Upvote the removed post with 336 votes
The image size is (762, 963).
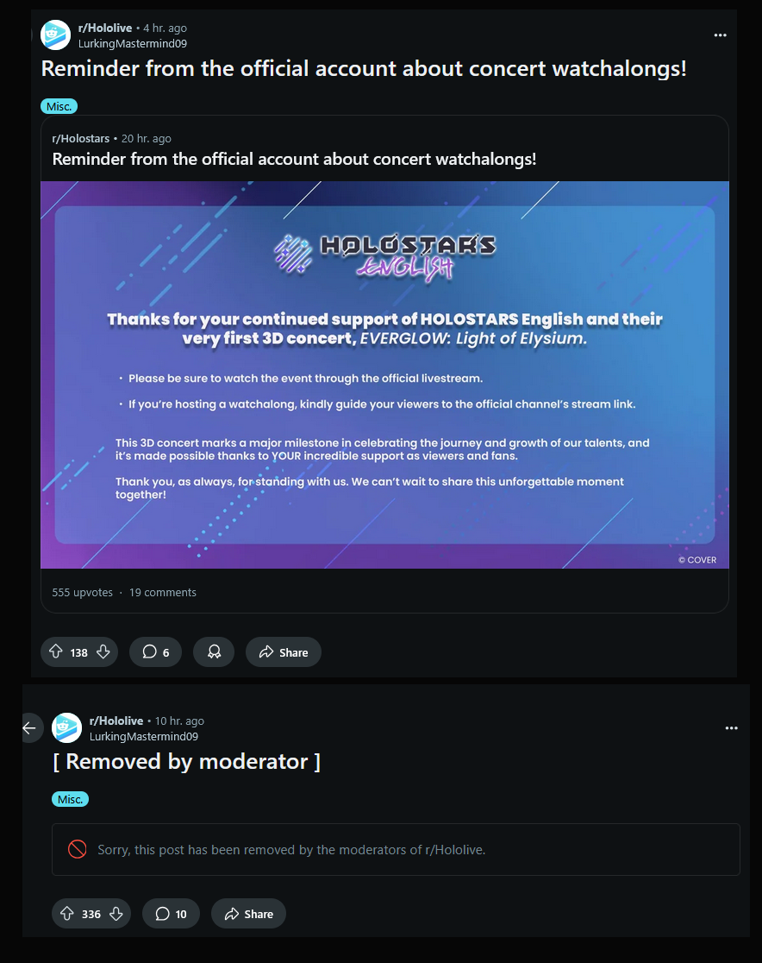(x=67, y=913)
